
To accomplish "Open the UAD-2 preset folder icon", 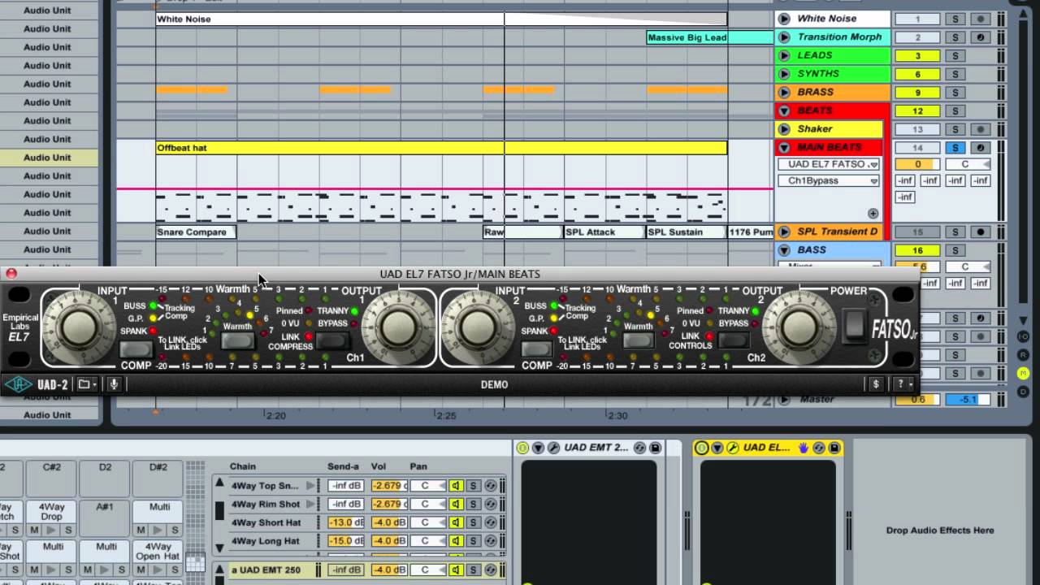I will click(87, 384).
